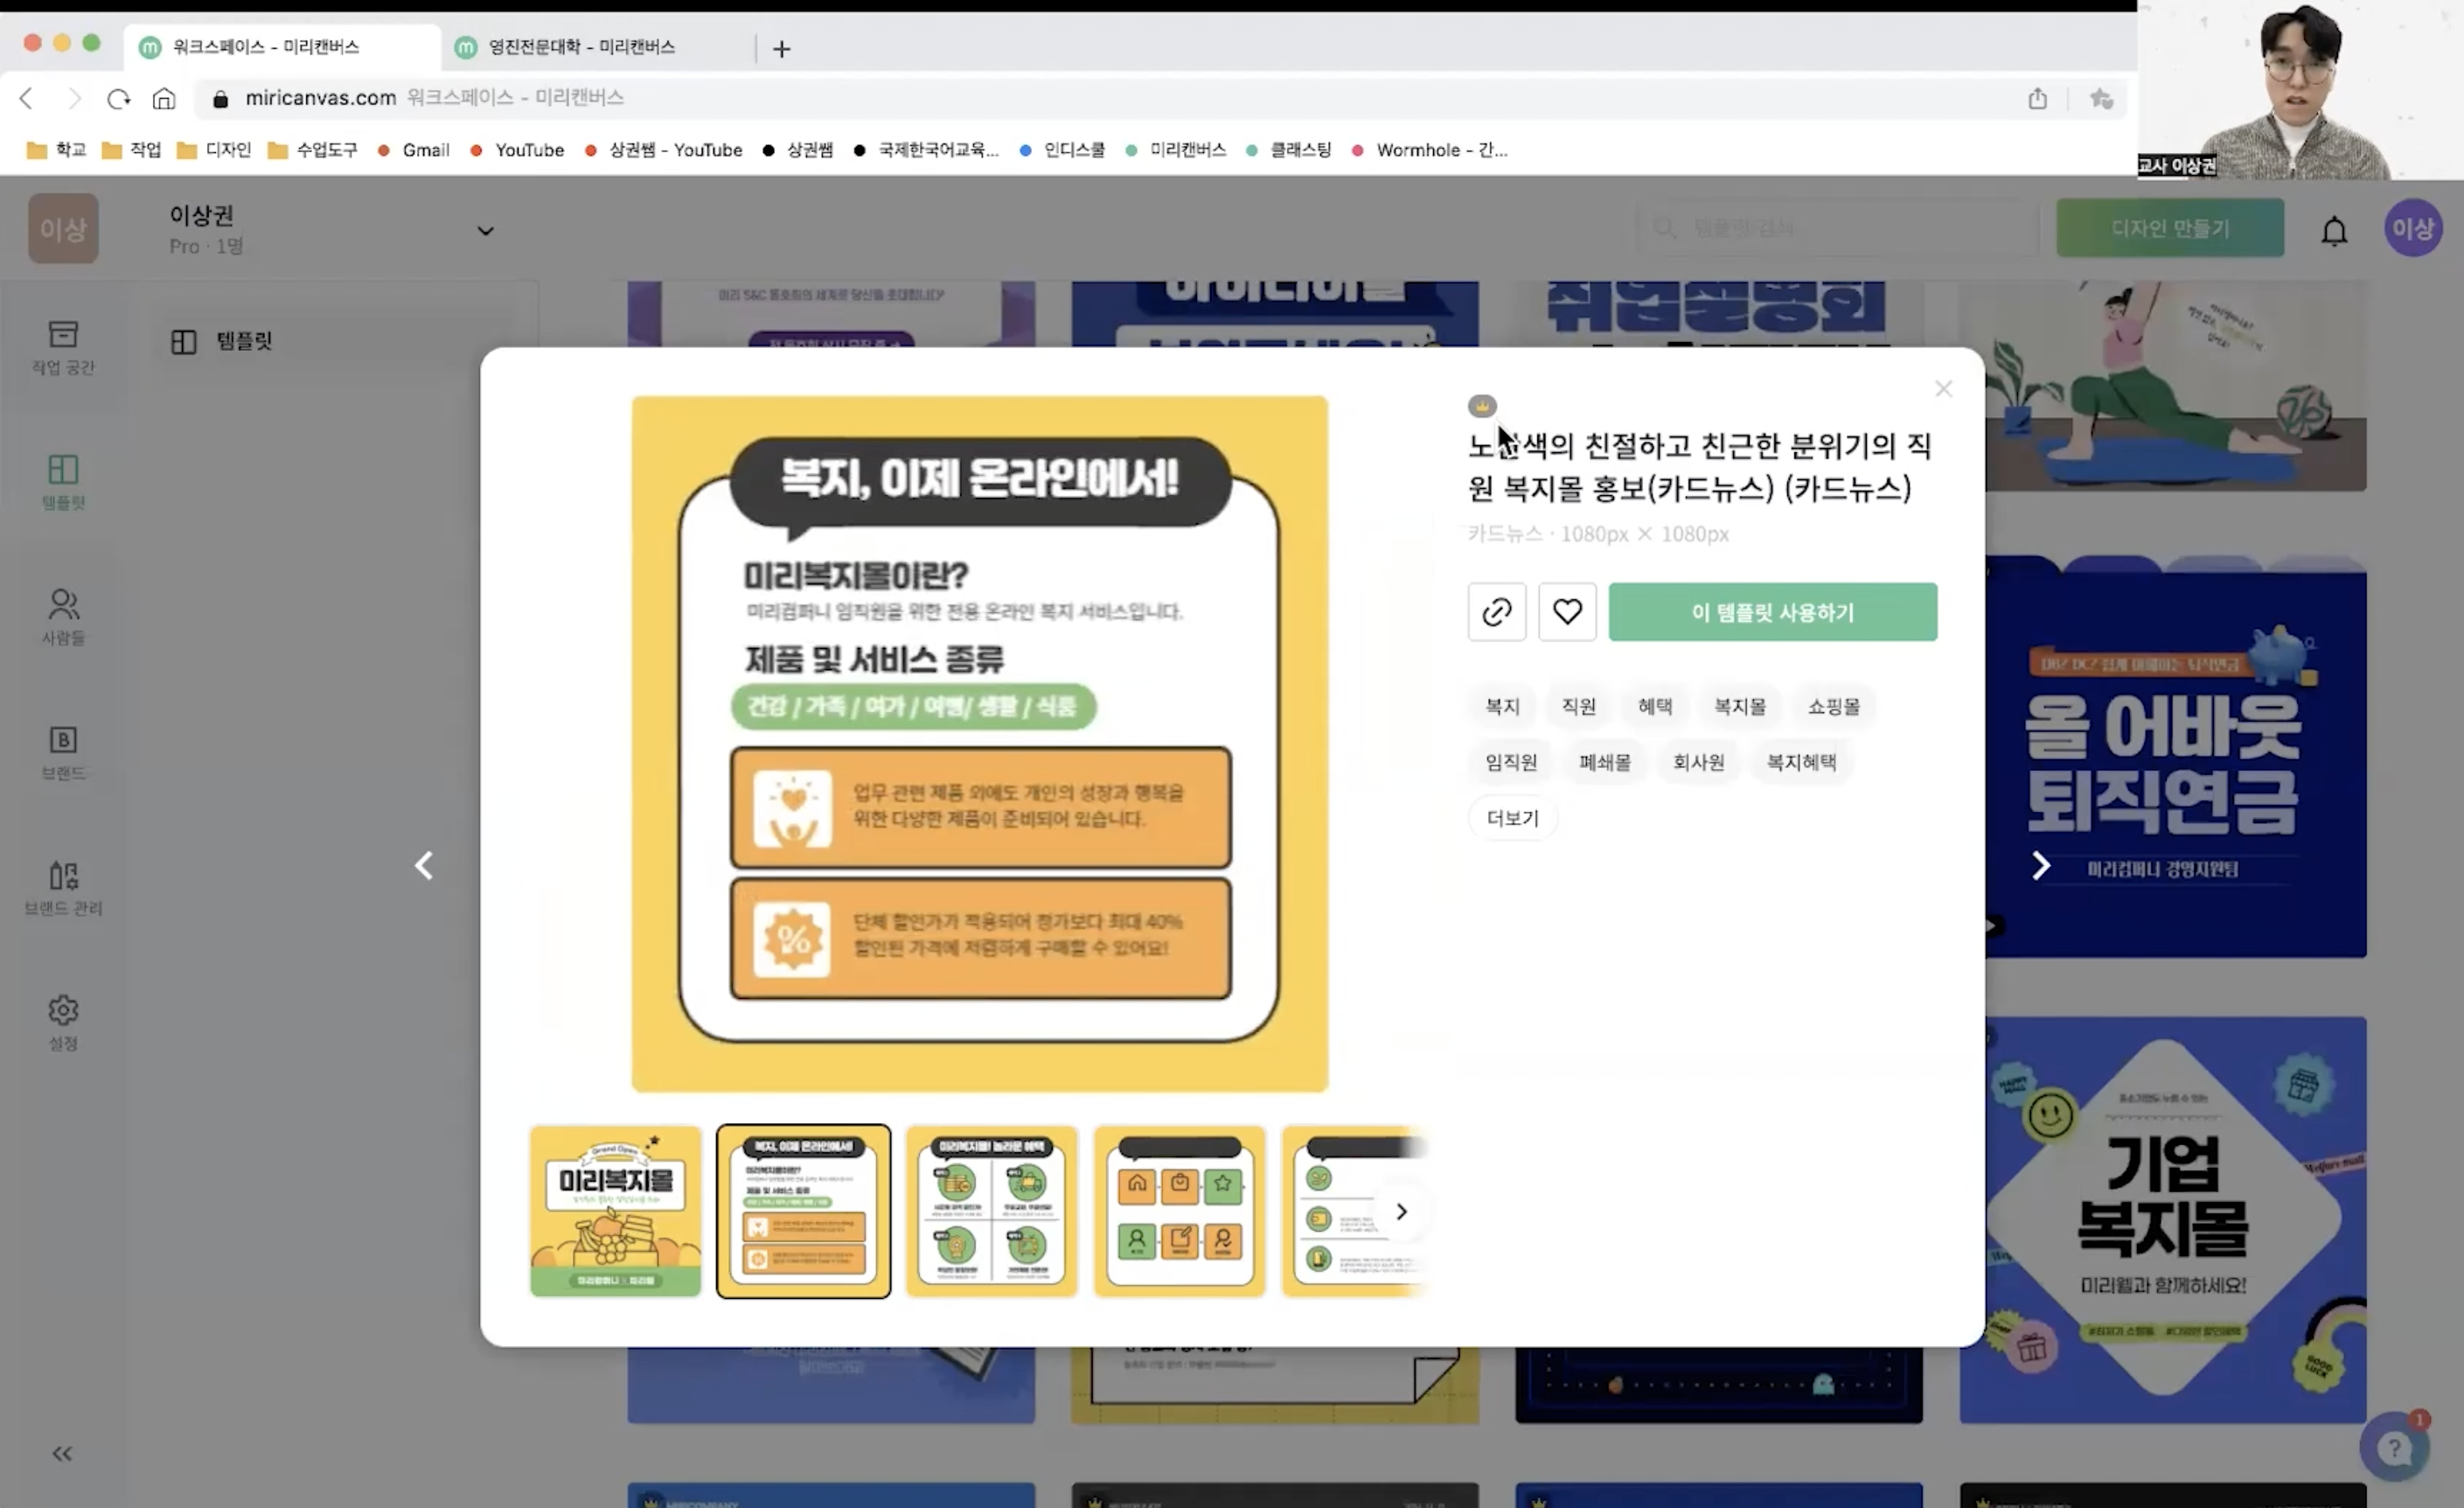Click the 쇼핑몰 tag

1834,707
